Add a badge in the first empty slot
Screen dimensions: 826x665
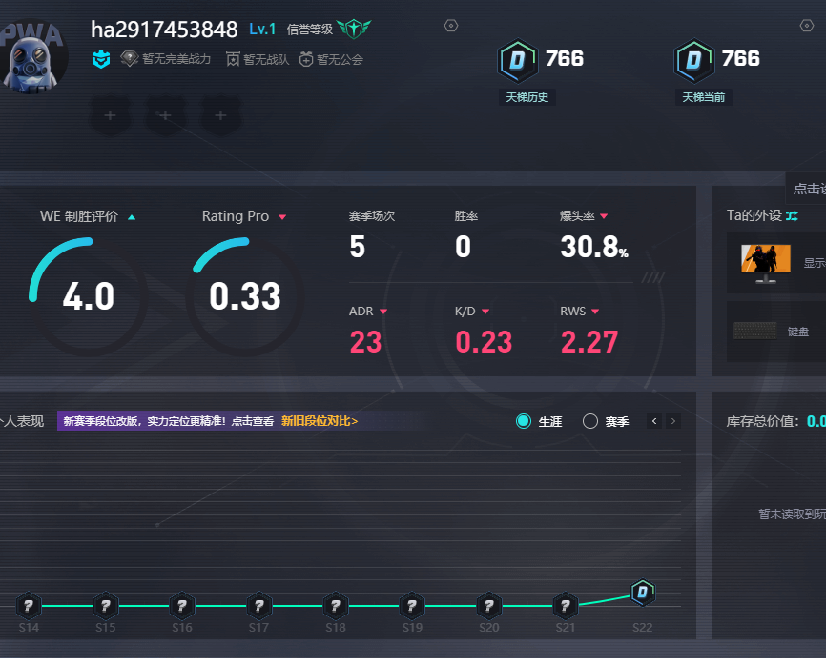click(x=110, y=116)
